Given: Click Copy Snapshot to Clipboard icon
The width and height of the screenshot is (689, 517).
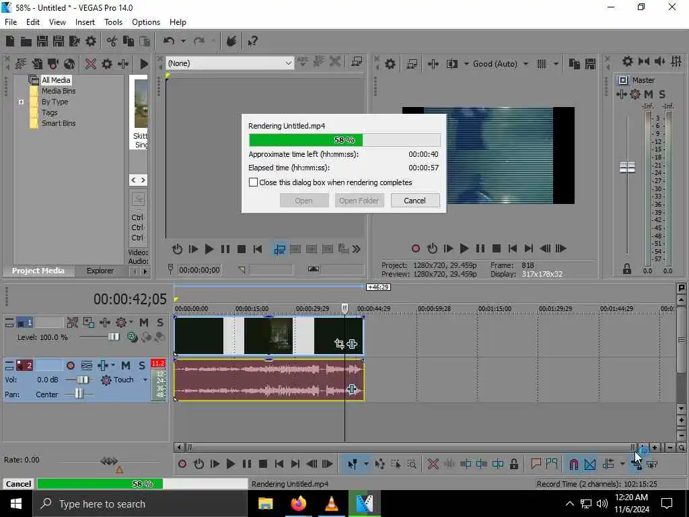Looking at the screenshot, I should 574,64.
